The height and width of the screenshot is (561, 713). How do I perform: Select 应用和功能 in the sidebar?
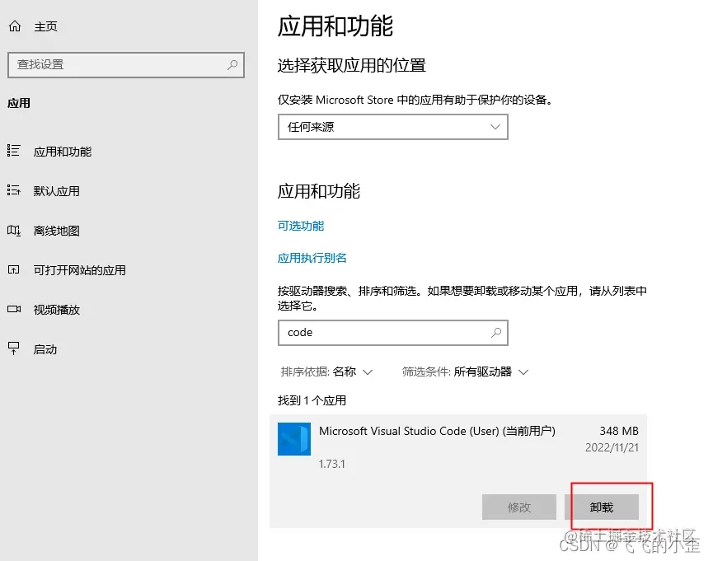click(x=63, y=152)
